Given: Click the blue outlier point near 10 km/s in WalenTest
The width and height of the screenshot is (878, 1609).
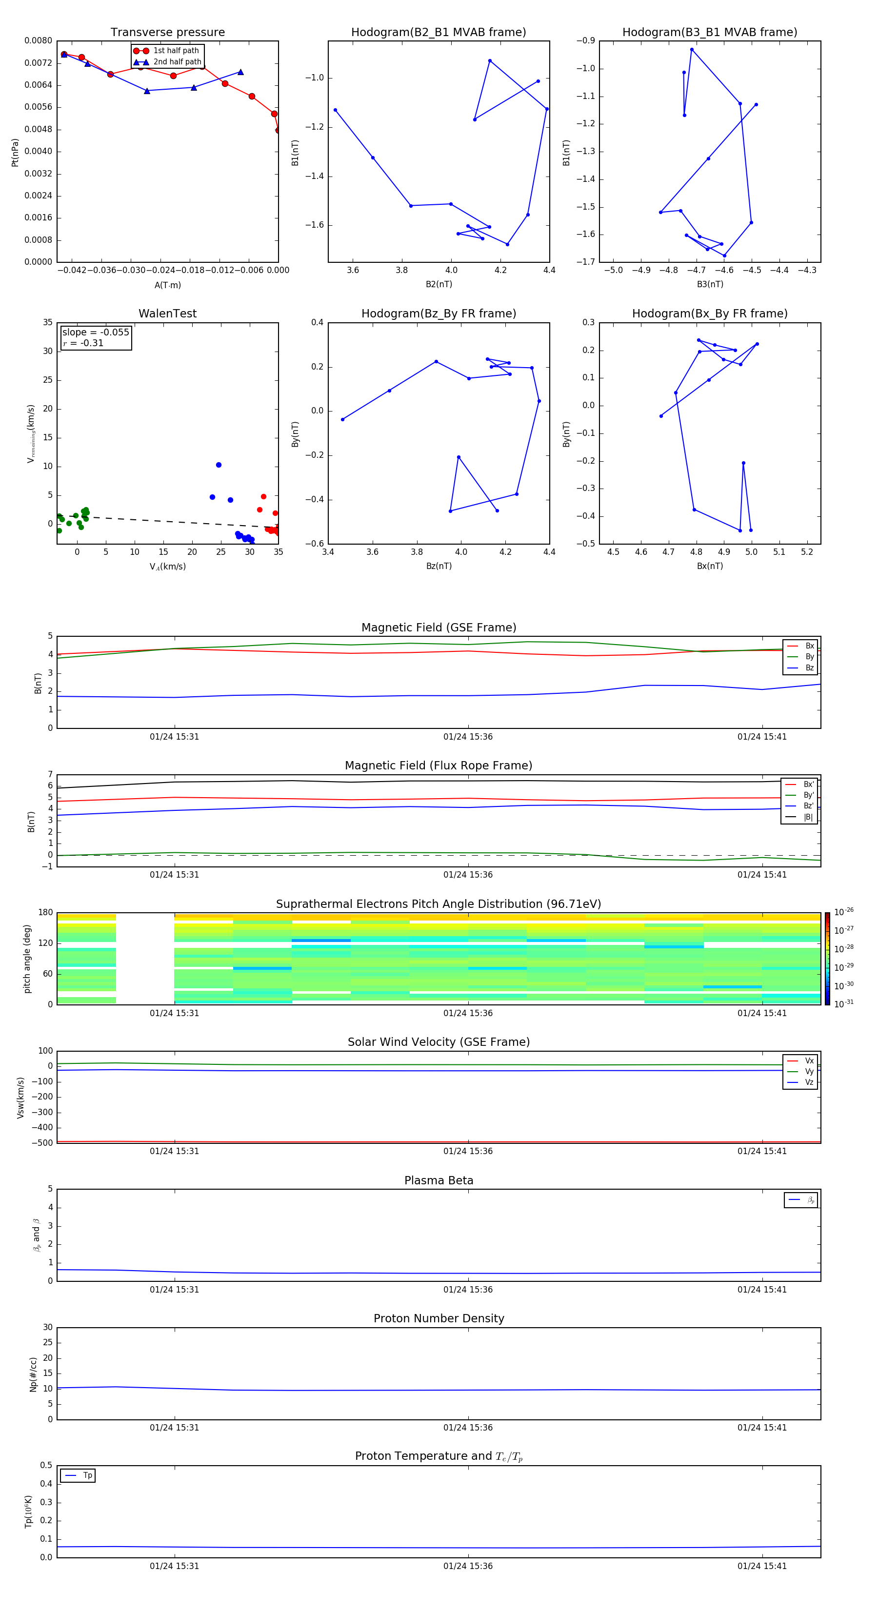Looking at the screenshot, I should pyautogui.click(x=219, y=465).
